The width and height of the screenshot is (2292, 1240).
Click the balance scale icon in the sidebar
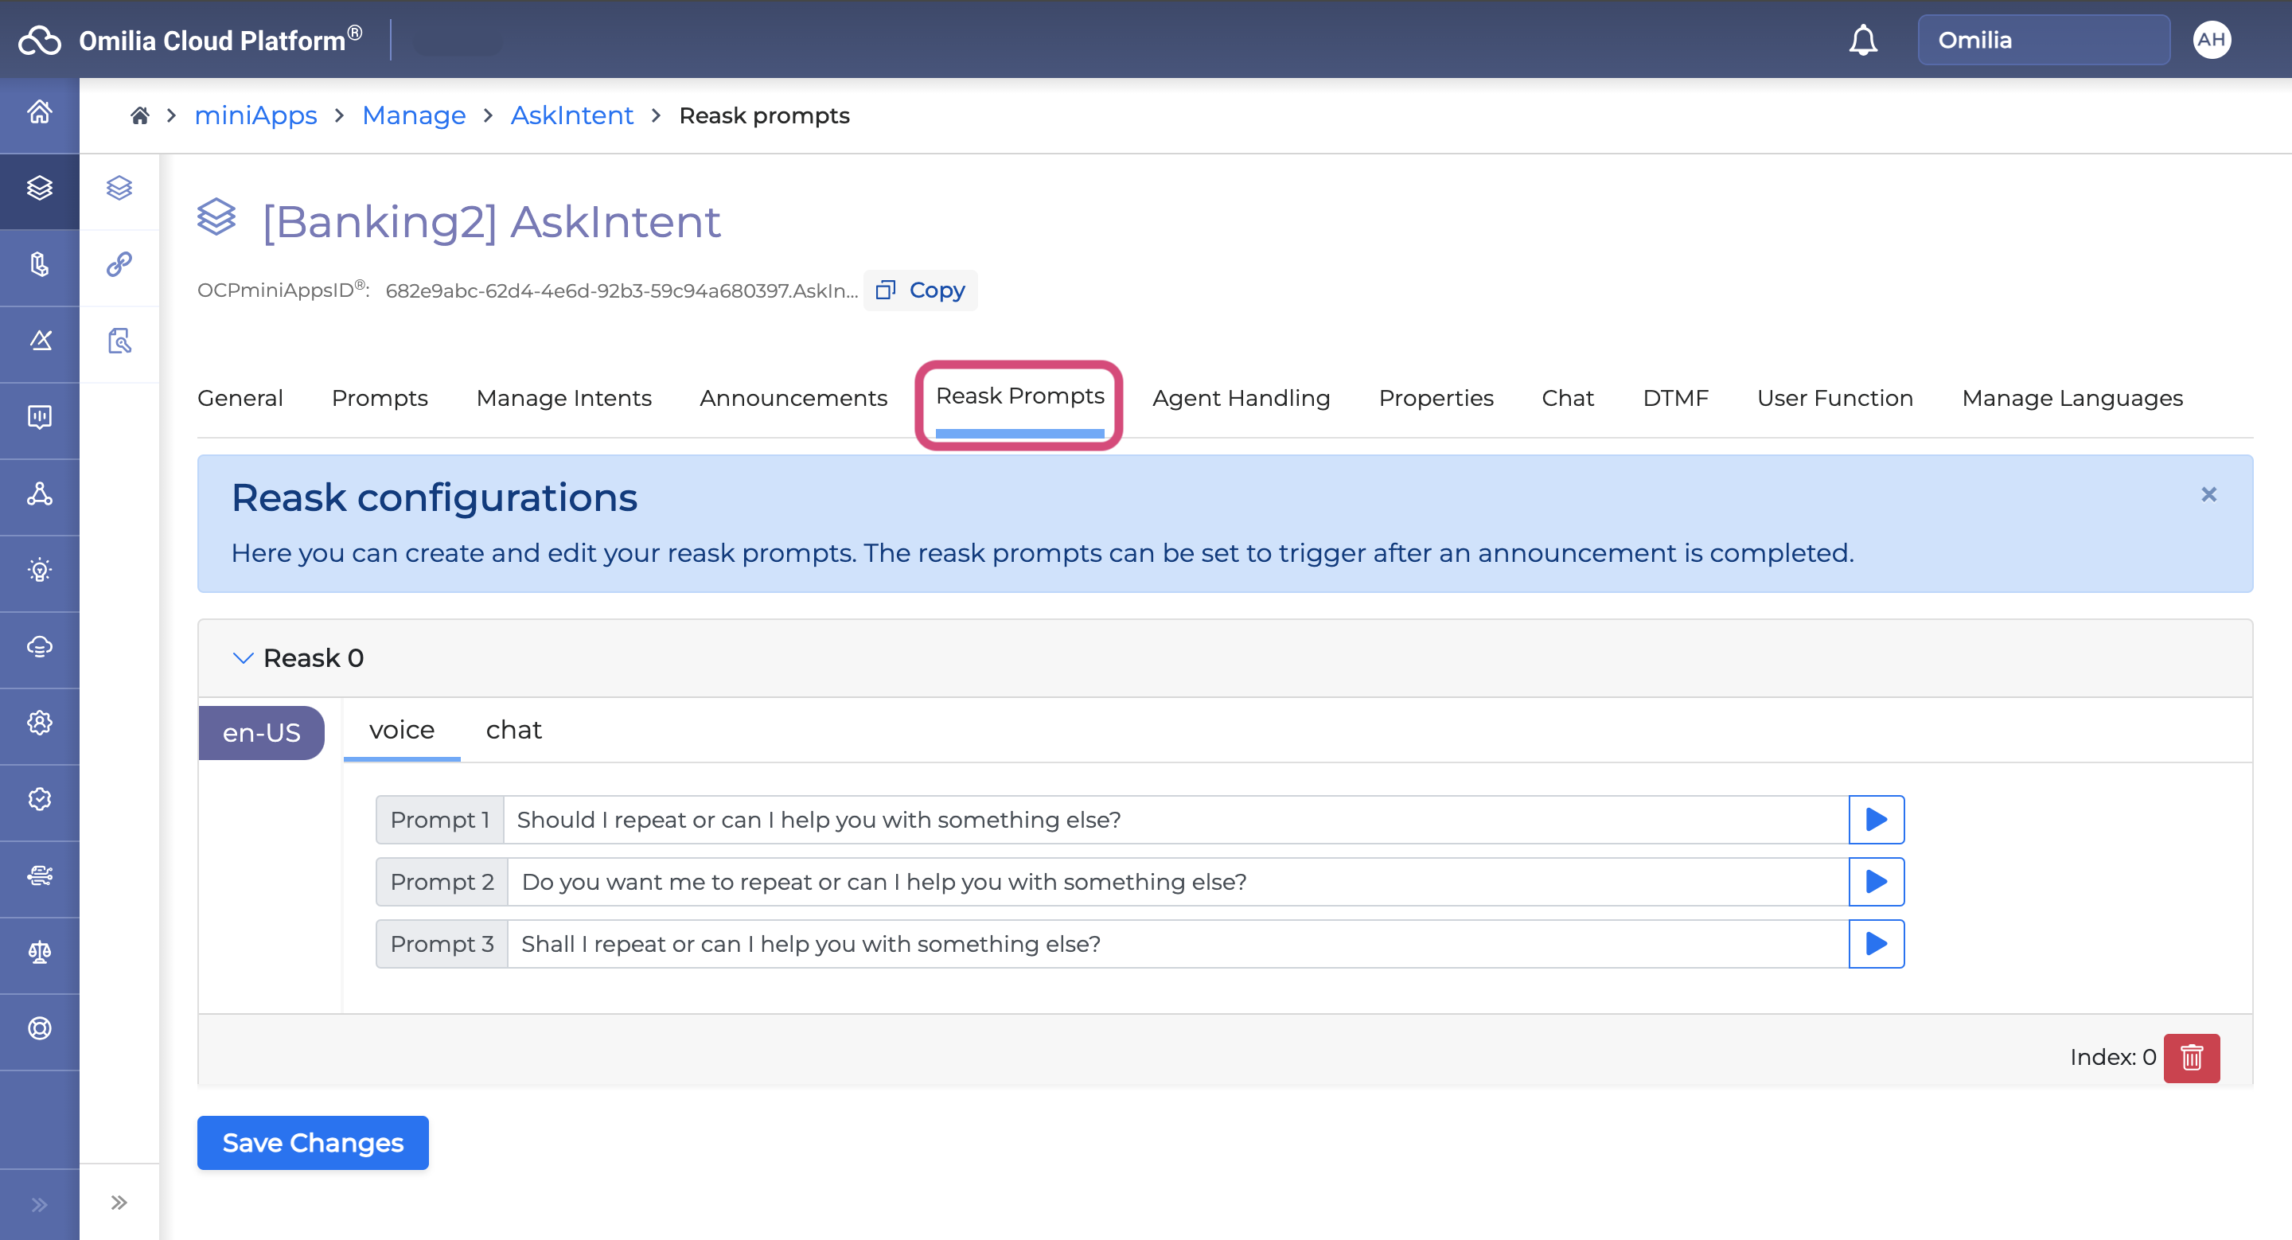[39, 952]
